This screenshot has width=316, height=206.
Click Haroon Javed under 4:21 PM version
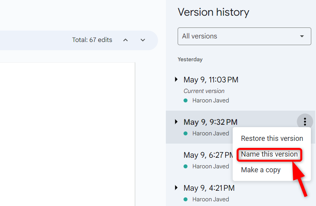211,199
